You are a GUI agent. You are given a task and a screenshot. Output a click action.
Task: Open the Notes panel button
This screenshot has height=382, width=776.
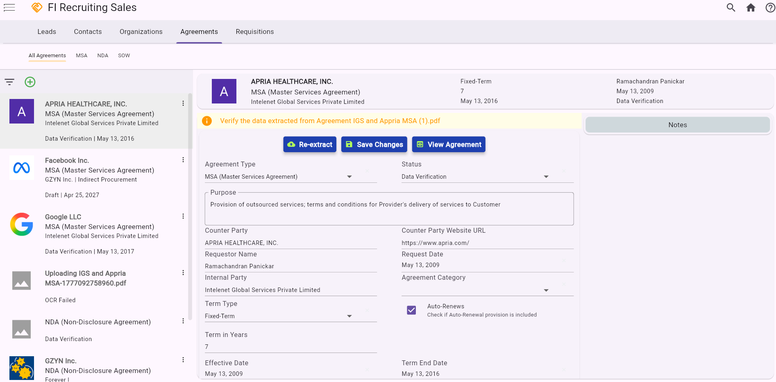(x=678, y=125)
